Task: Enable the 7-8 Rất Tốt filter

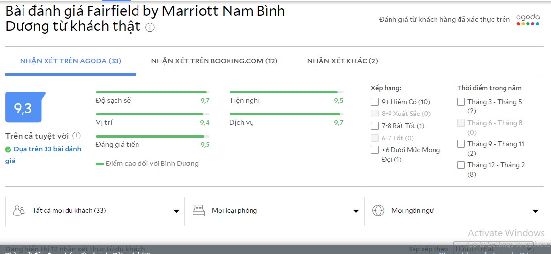Action: 375,126
